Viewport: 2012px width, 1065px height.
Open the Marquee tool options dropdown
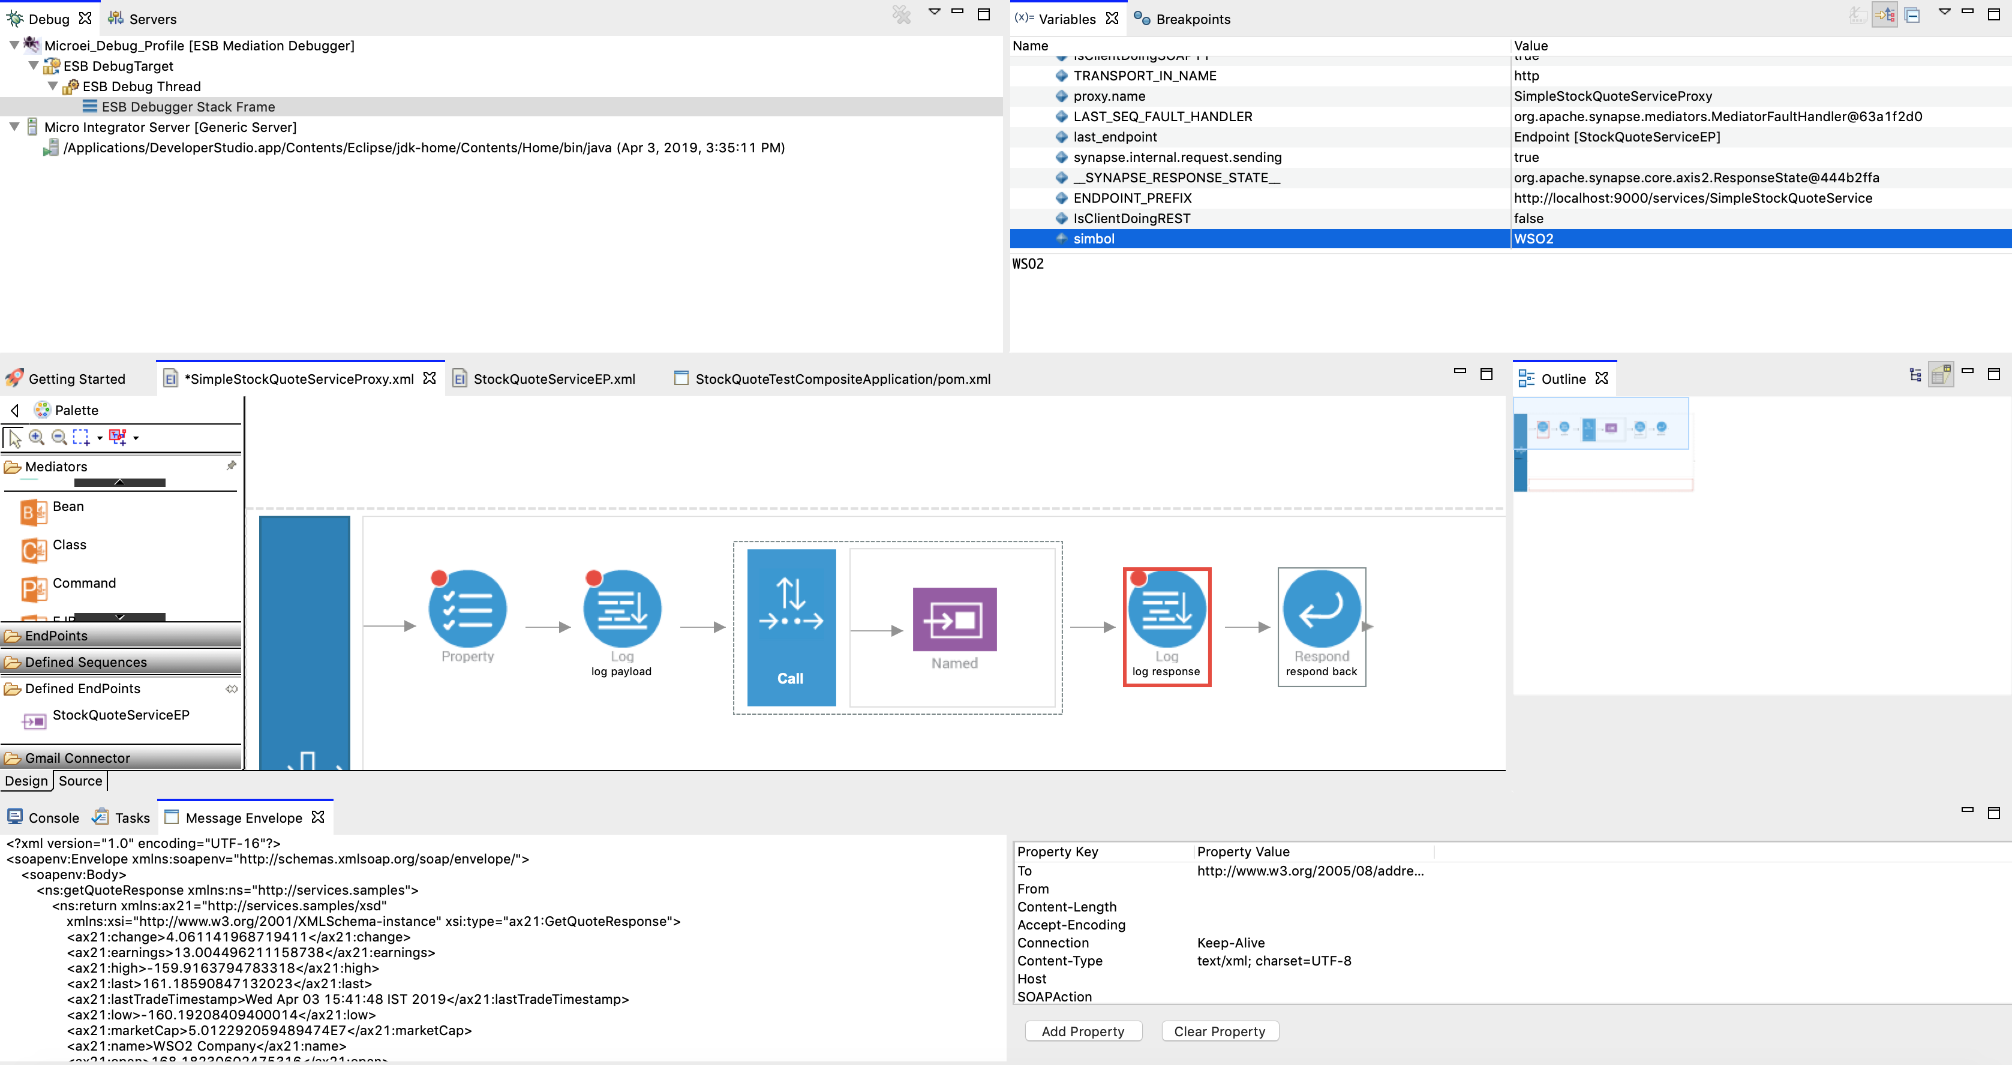coord(99,438)
